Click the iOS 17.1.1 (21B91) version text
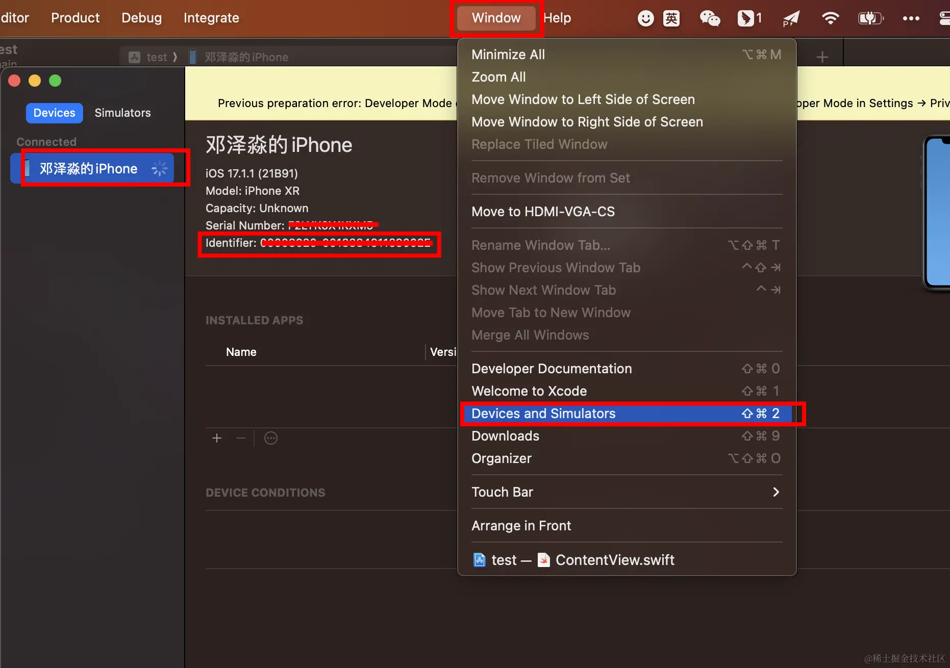950x668 pixels. point(252,173)
